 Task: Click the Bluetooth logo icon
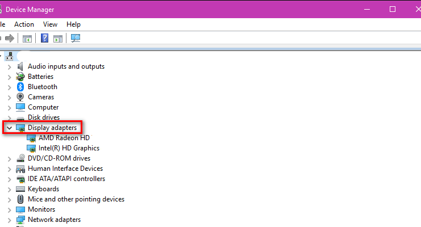tap(20, 87)
